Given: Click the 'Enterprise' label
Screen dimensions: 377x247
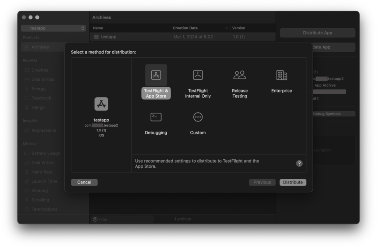Looking at the screenshot, I should pos(282,91).
